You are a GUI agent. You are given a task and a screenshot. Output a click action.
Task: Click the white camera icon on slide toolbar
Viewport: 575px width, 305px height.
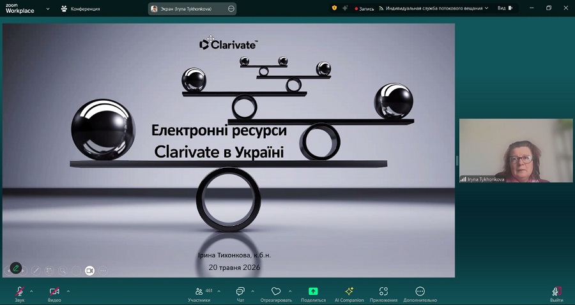click(x=90, y=271)
